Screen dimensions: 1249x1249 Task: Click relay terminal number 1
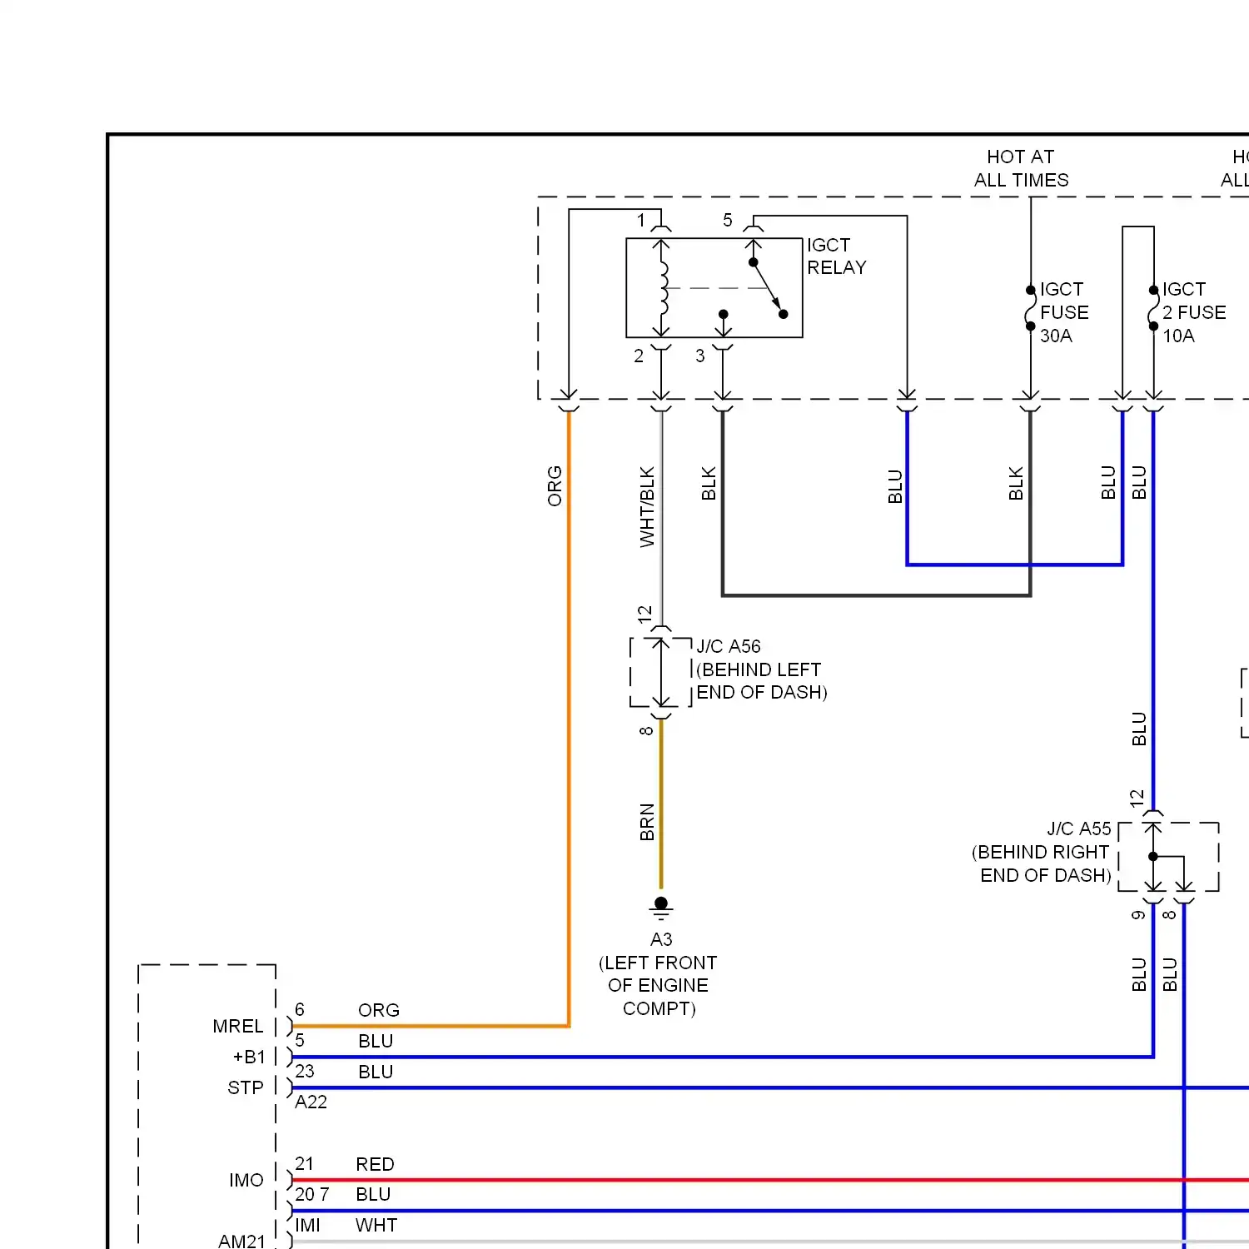(x=641, y=221)
